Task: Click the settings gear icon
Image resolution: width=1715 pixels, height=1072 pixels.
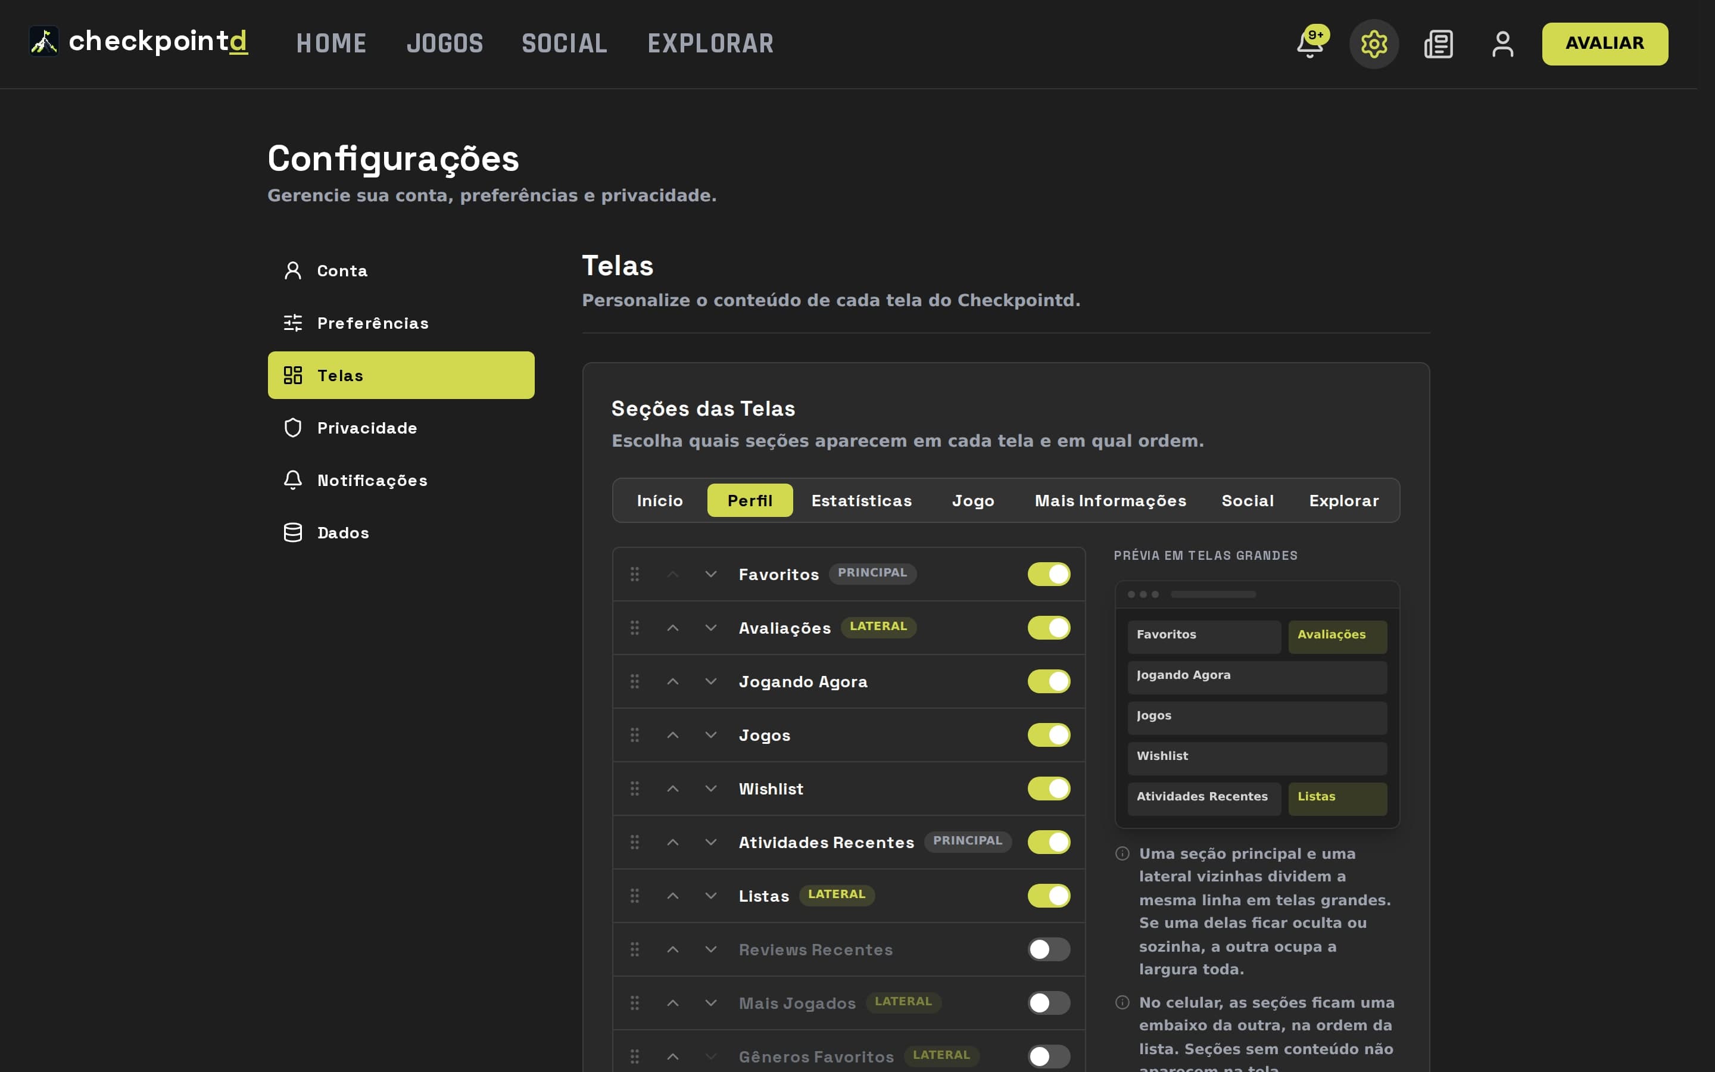Action: [x=1373, y=44]
